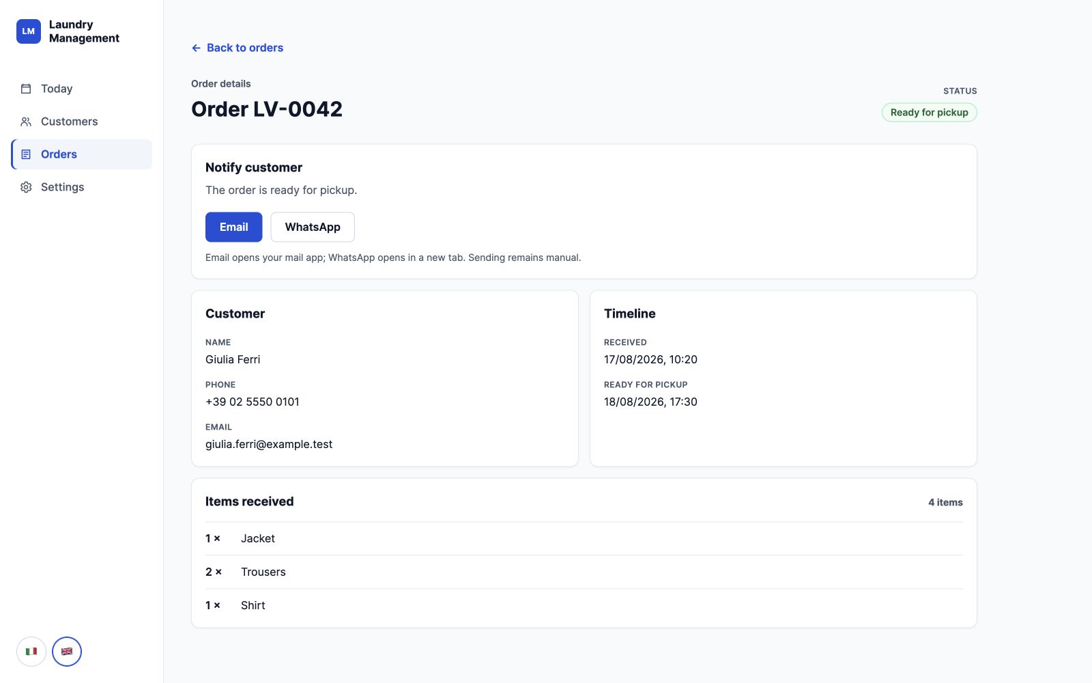Click the 4 items count
Viewport: 1092px width, 683px height.
[945, 502]
